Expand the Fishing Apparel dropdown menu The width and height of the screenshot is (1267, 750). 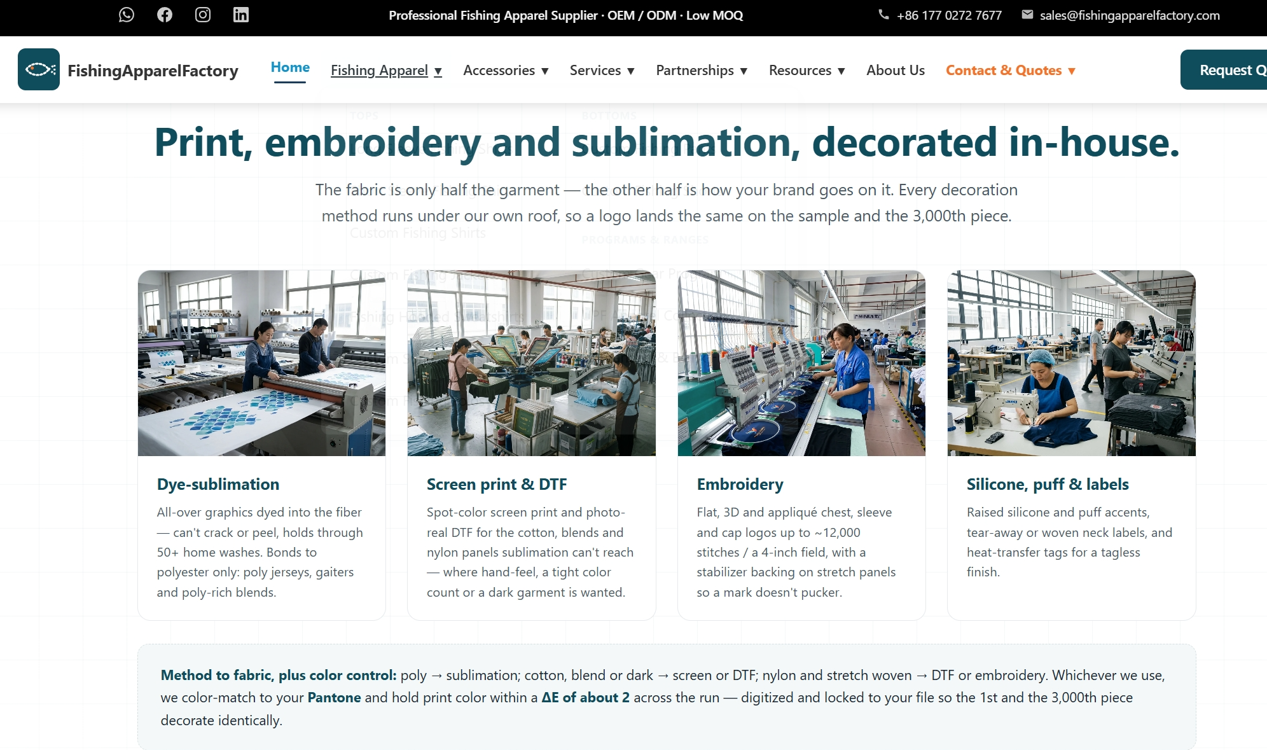pos(386,71)
